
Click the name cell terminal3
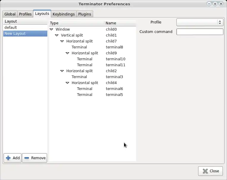click(114, 77)
